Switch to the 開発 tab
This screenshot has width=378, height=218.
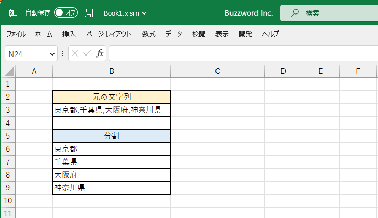[246, 34]
